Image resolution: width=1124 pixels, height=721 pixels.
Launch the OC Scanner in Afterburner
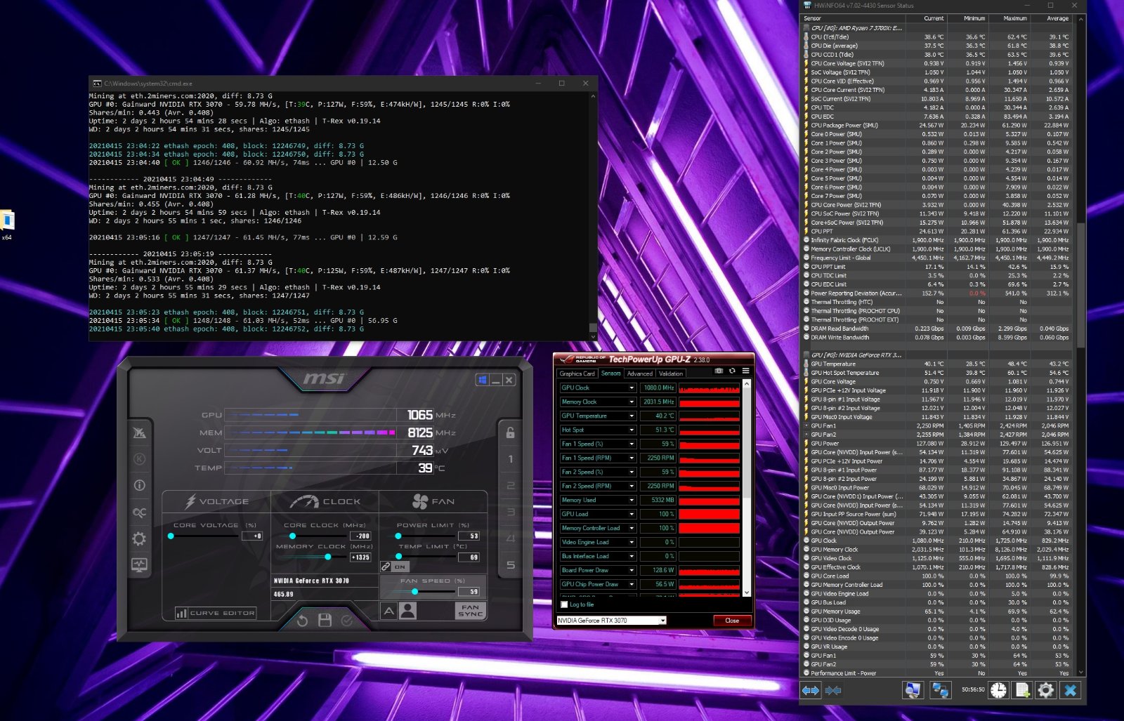pos(139,512)
